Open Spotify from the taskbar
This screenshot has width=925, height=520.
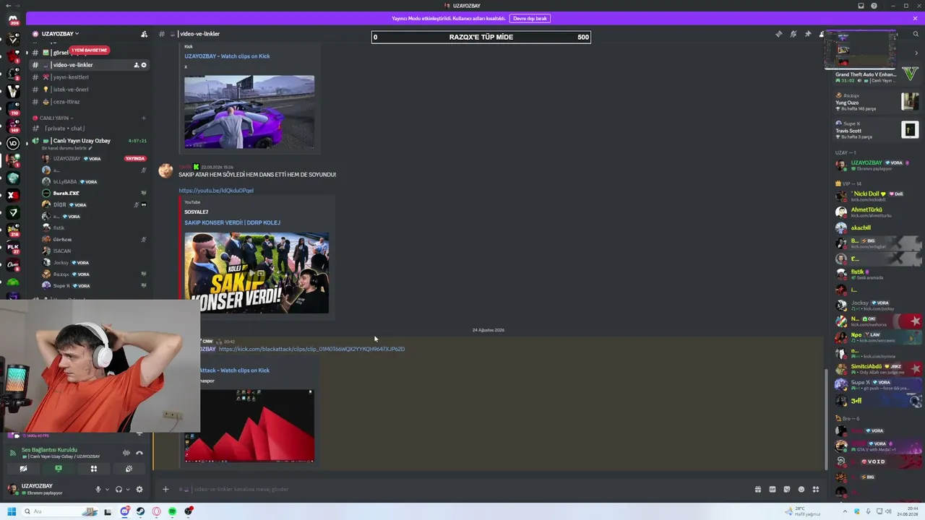[172, 511]
